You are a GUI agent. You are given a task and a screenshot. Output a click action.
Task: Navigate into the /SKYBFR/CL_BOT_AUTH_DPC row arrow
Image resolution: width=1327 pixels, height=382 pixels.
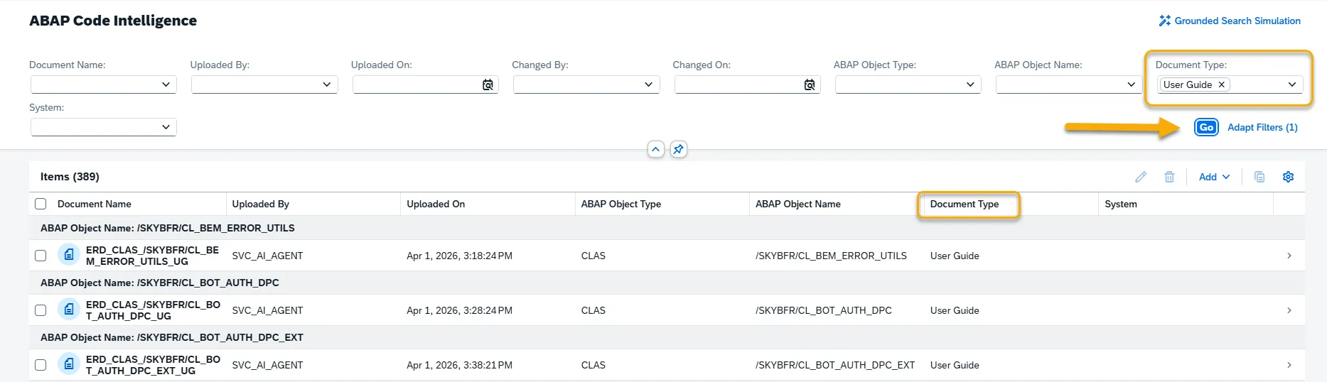coord(1289,310)
